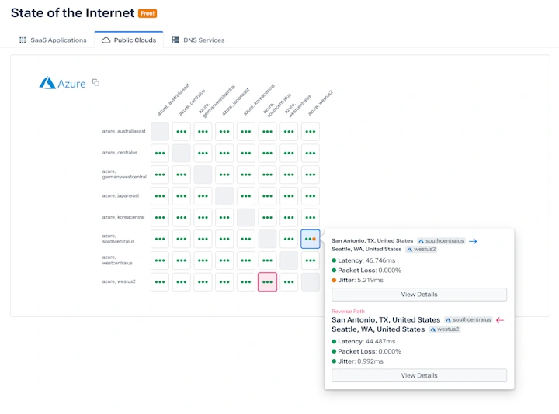The image size is (559, 414).
Task: Select cell koreacentral row, southcentralus column
Action: [267, 218]
